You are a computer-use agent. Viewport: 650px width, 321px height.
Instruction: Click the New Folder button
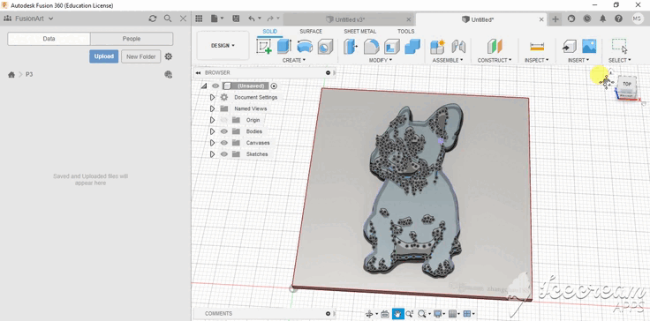[141, 56]
